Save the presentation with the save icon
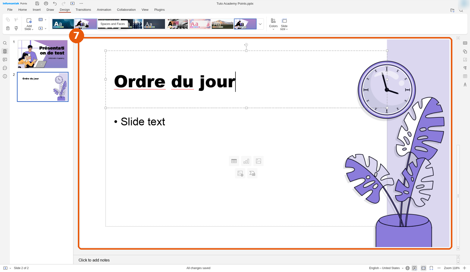The width and height of the screenshot is (470, 272). [x=37, y=3]
